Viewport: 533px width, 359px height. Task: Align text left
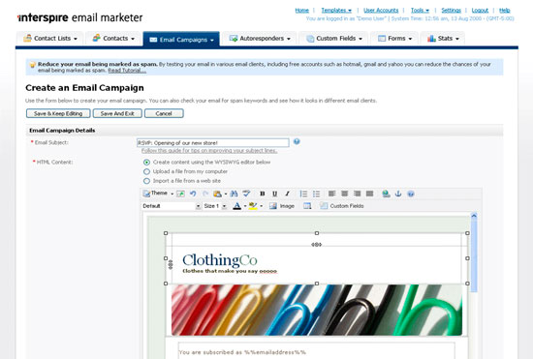pyautogui.click(x=331, y=194)
